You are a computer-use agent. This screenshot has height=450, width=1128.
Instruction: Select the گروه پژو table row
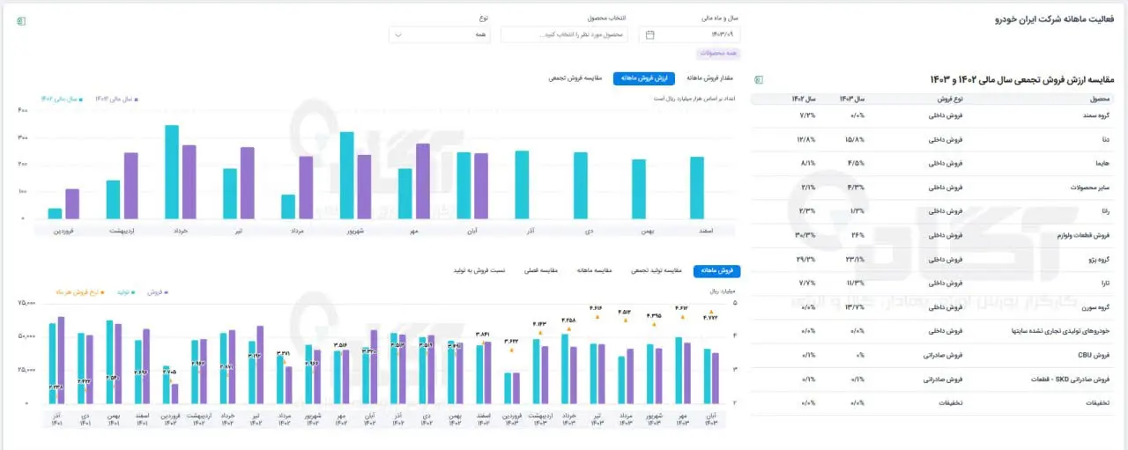click(934, 260)
